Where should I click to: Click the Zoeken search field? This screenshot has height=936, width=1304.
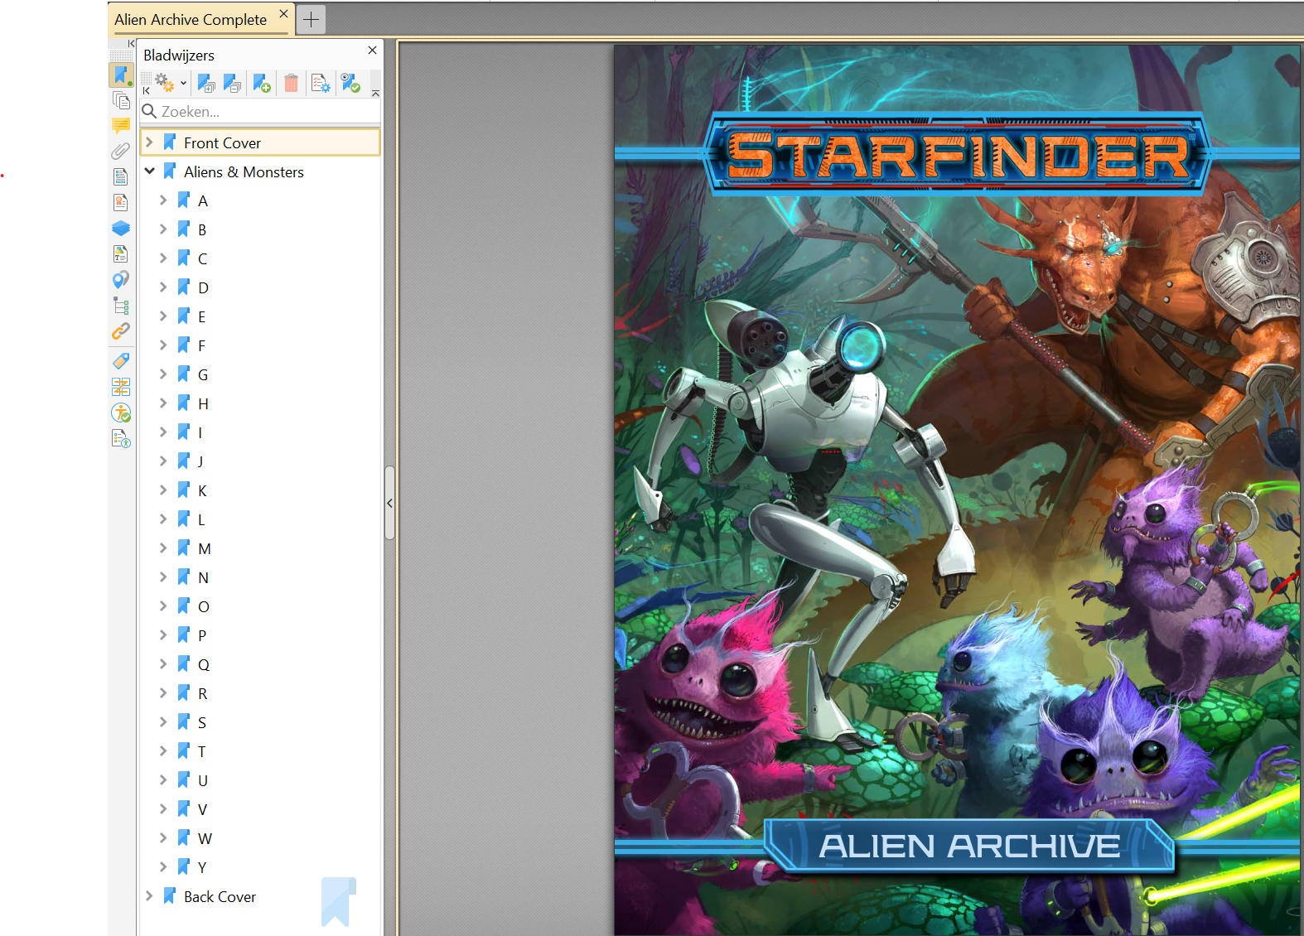coord(265,112)
